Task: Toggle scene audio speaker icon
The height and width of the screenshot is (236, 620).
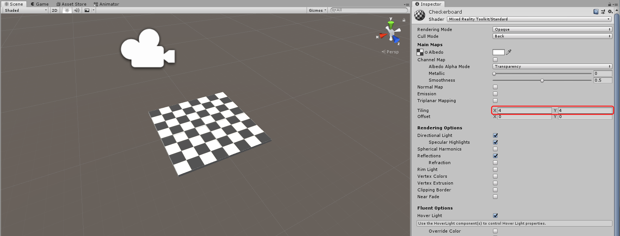Action: (77, 10)
